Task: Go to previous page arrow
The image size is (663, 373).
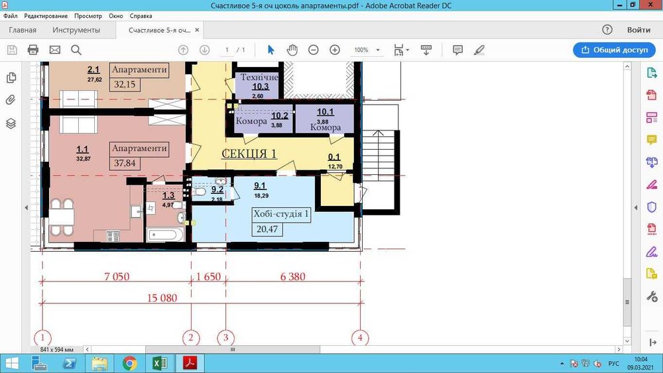Action: [x=183, y=50]
